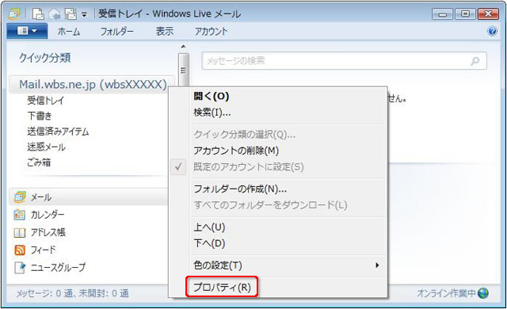Open the アドレス帳 address book shortcut
This screenshot has width=507, height=309.
pyautogui.click(x=40, y=232)
